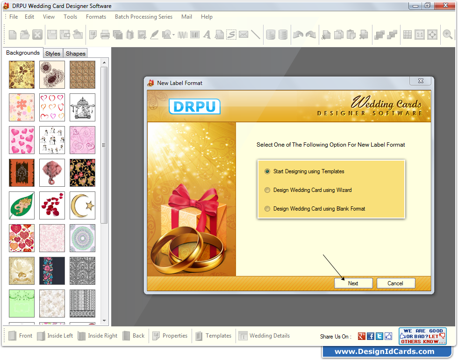Click the Save As toolbar icon
This screenshot has height=360, width=458.
pos(64,35)
